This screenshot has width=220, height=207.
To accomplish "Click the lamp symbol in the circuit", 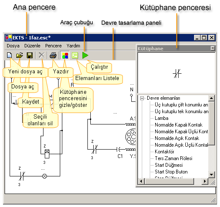I will 45,176.
